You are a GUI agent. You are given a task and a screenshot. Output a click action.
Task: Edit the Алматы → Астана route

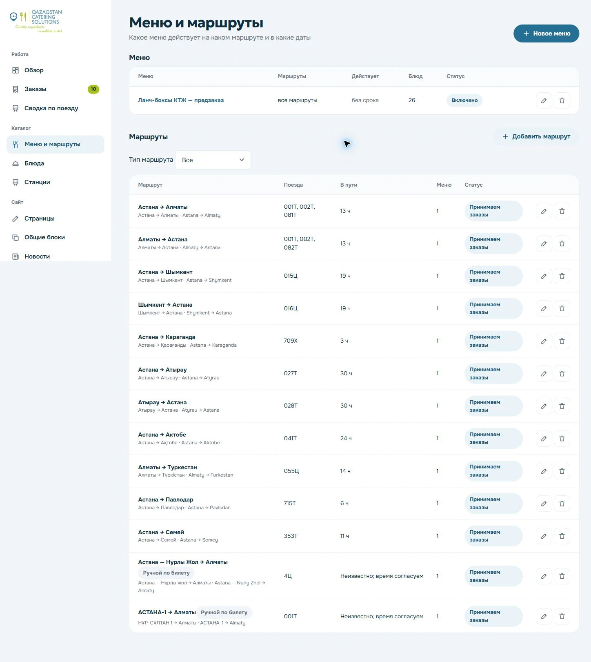544,244
